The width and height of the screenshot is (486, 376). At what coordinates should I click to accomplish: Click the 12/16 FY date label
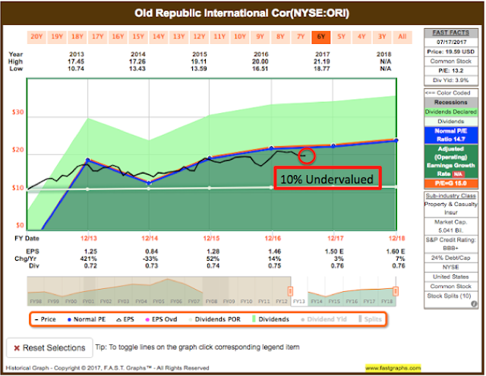(x=273, y=238)
